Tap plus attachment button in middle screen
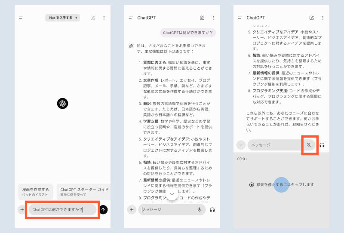The width and height of the screenshot is (344, 233). click(x=132, y=210)
